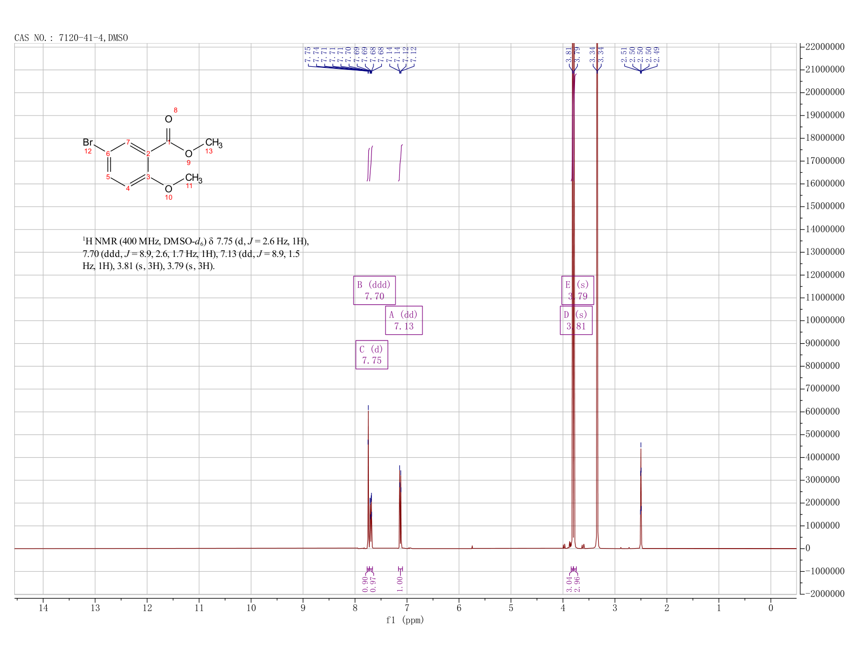868x670 pixels.
Task: Click the 2.96 integral value
Action: click(x=577, y=584)
